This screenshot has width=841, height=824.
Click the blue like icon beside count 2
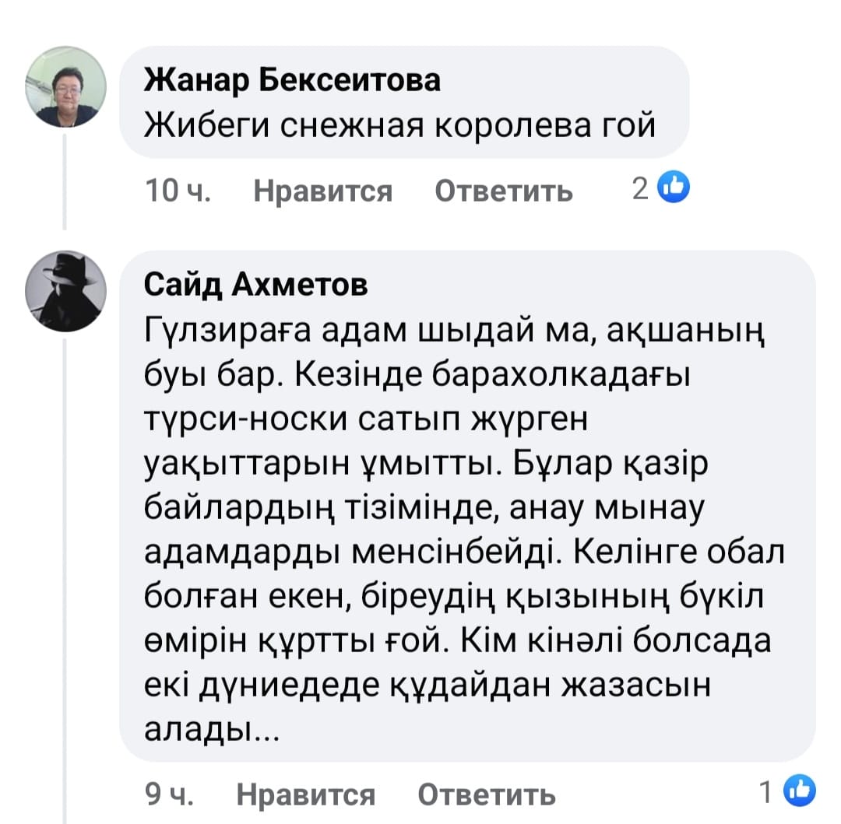[x=674, y=187]
